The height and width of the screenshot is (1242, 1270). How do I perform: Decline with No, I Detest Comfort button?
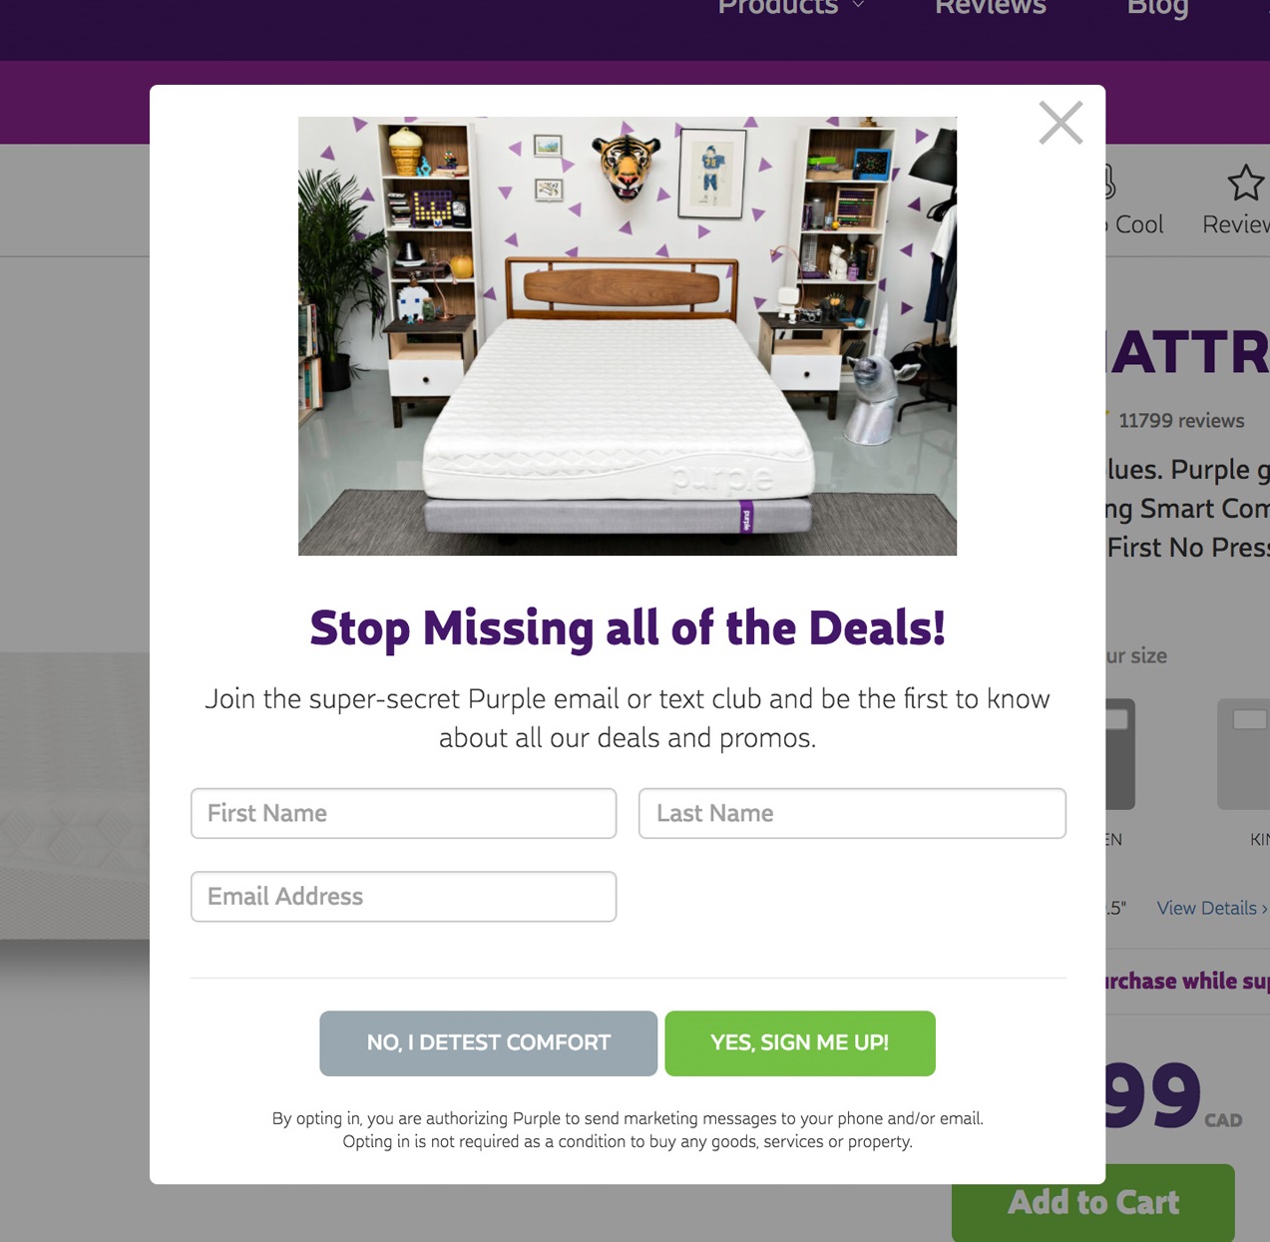click(x=488, y=1043)
